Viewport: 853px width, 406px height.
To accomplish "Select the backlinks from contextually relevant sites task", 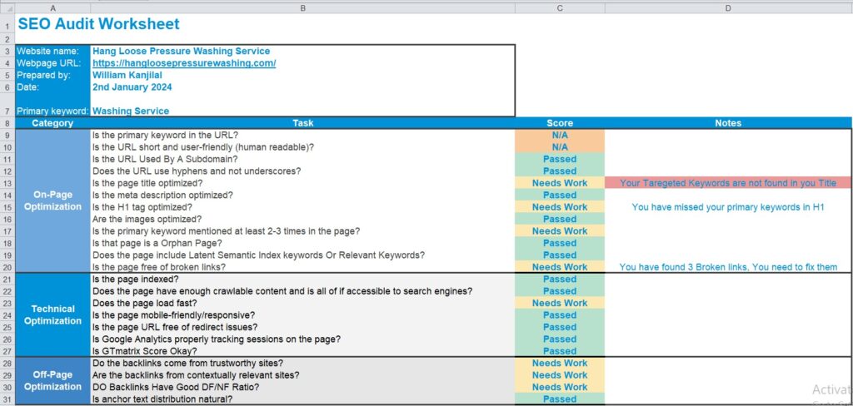I will tap(303, 375).
